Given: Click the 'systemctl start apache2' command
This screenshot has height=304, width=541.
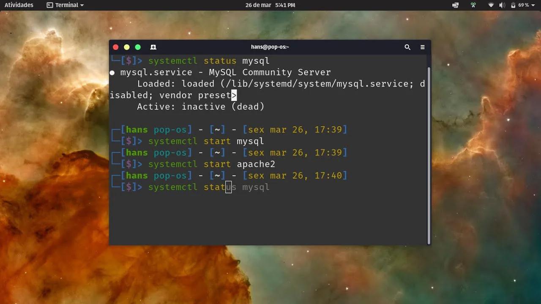Looking at the screenshot, I should tap(212, 164).
